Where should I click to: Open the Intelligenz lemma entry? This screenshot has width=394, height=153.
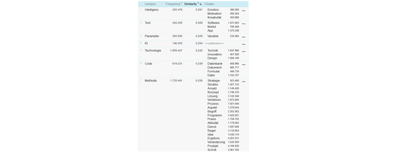[152, 10]
